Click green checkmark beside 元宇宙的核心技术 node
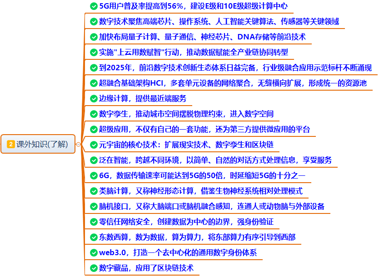 coord(94,145)
